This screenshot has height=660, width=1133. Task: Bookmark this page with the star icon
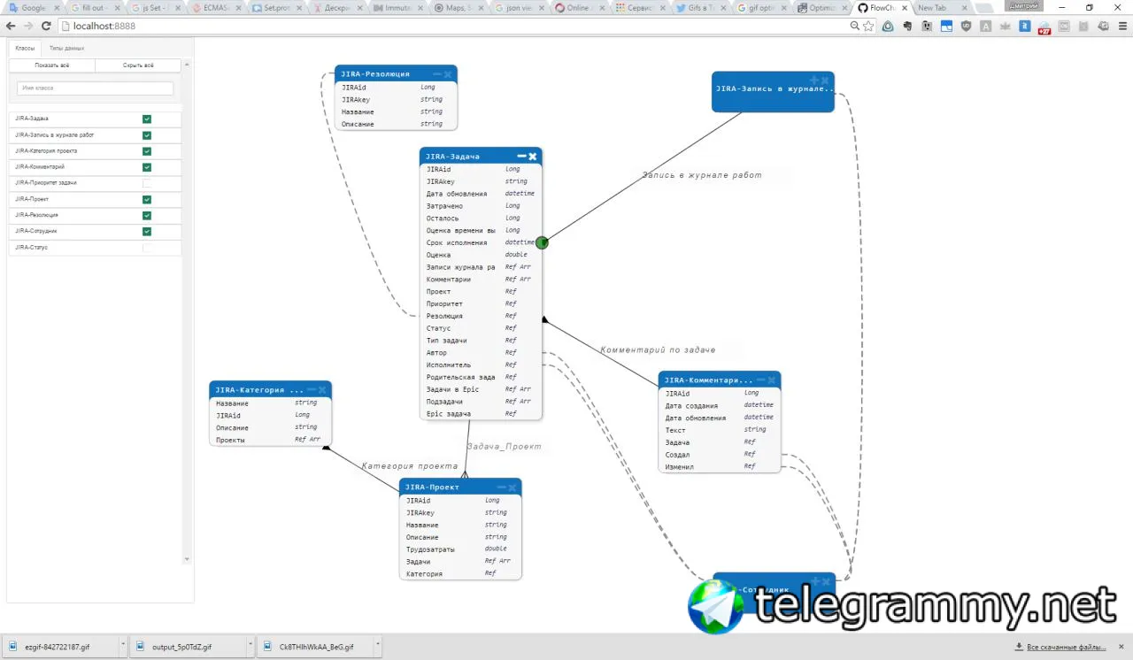(868, 26)
